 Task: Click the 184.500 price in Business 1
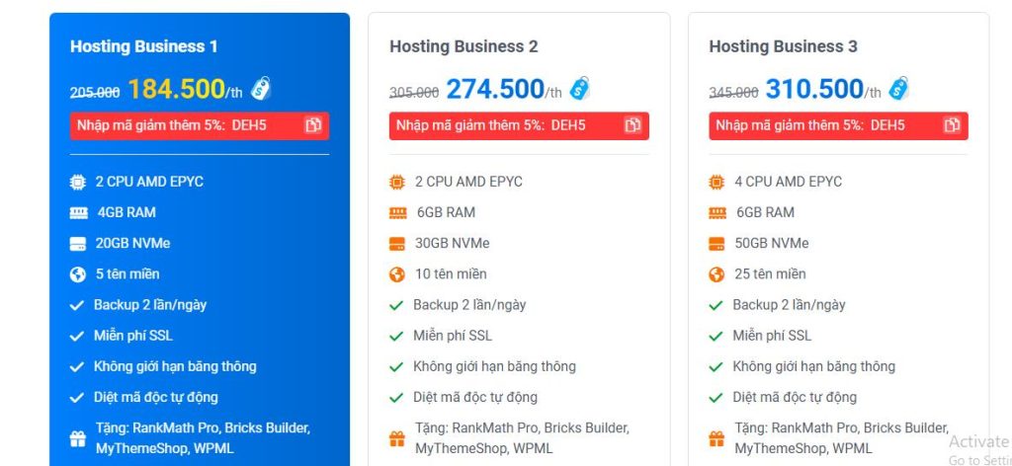tap(176, 89)
